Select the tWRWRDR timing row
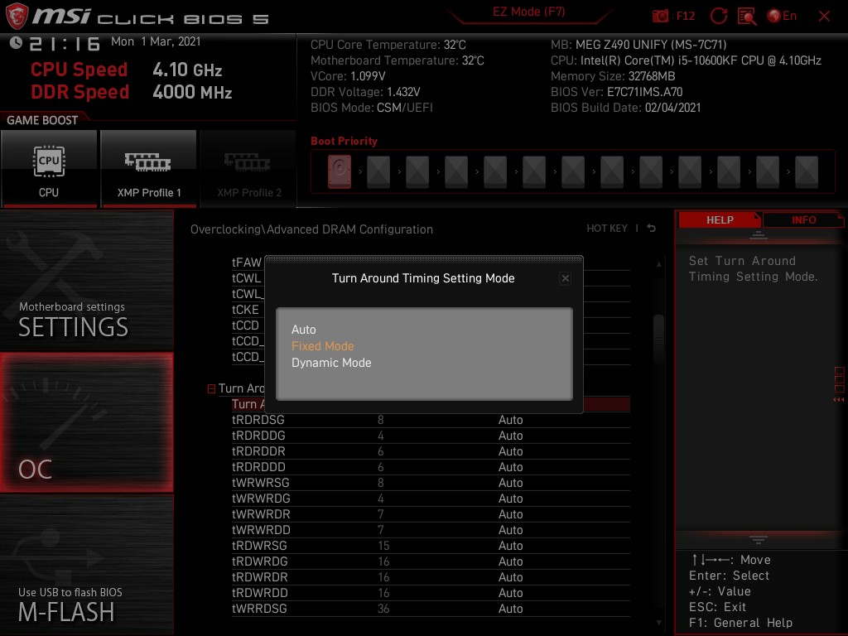 tap(431, 513)
